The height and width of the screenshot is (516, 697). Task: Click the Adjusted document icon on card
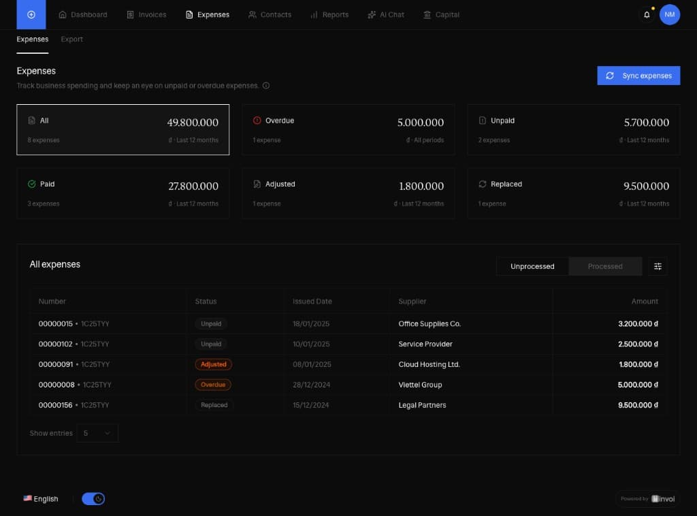[257, 184]
